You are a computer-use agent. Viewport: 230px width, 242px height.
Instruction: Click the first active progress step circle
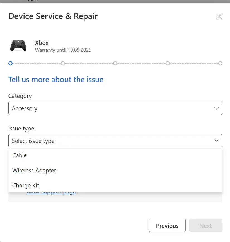pyautogui.click(x=10, y=63)
